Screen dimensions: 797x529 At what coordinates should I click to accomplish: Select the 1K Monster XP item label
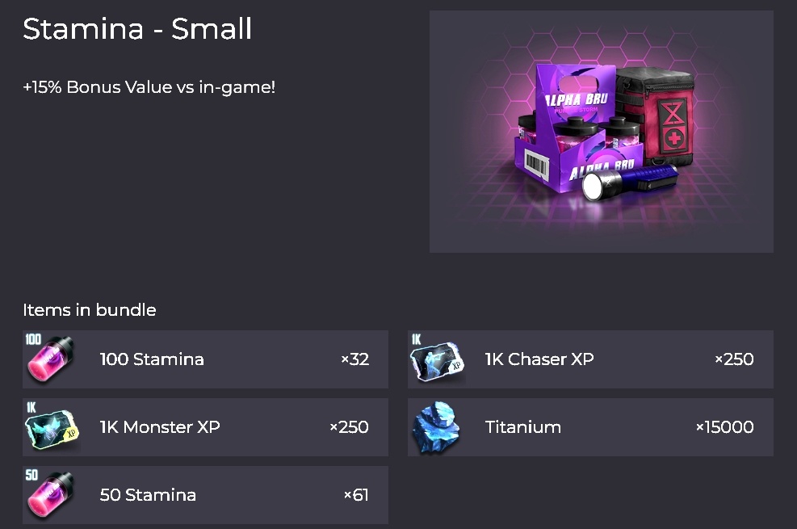(x=160, y=427)
